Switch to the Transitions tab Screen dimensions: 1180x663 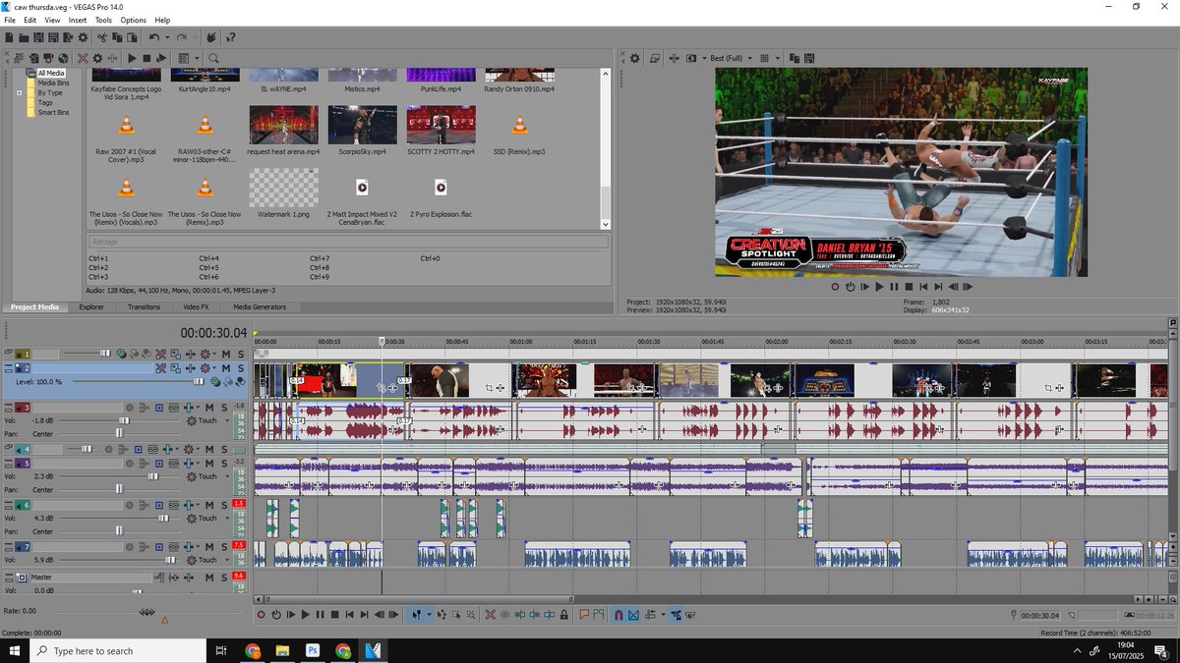tap(144, 306)
